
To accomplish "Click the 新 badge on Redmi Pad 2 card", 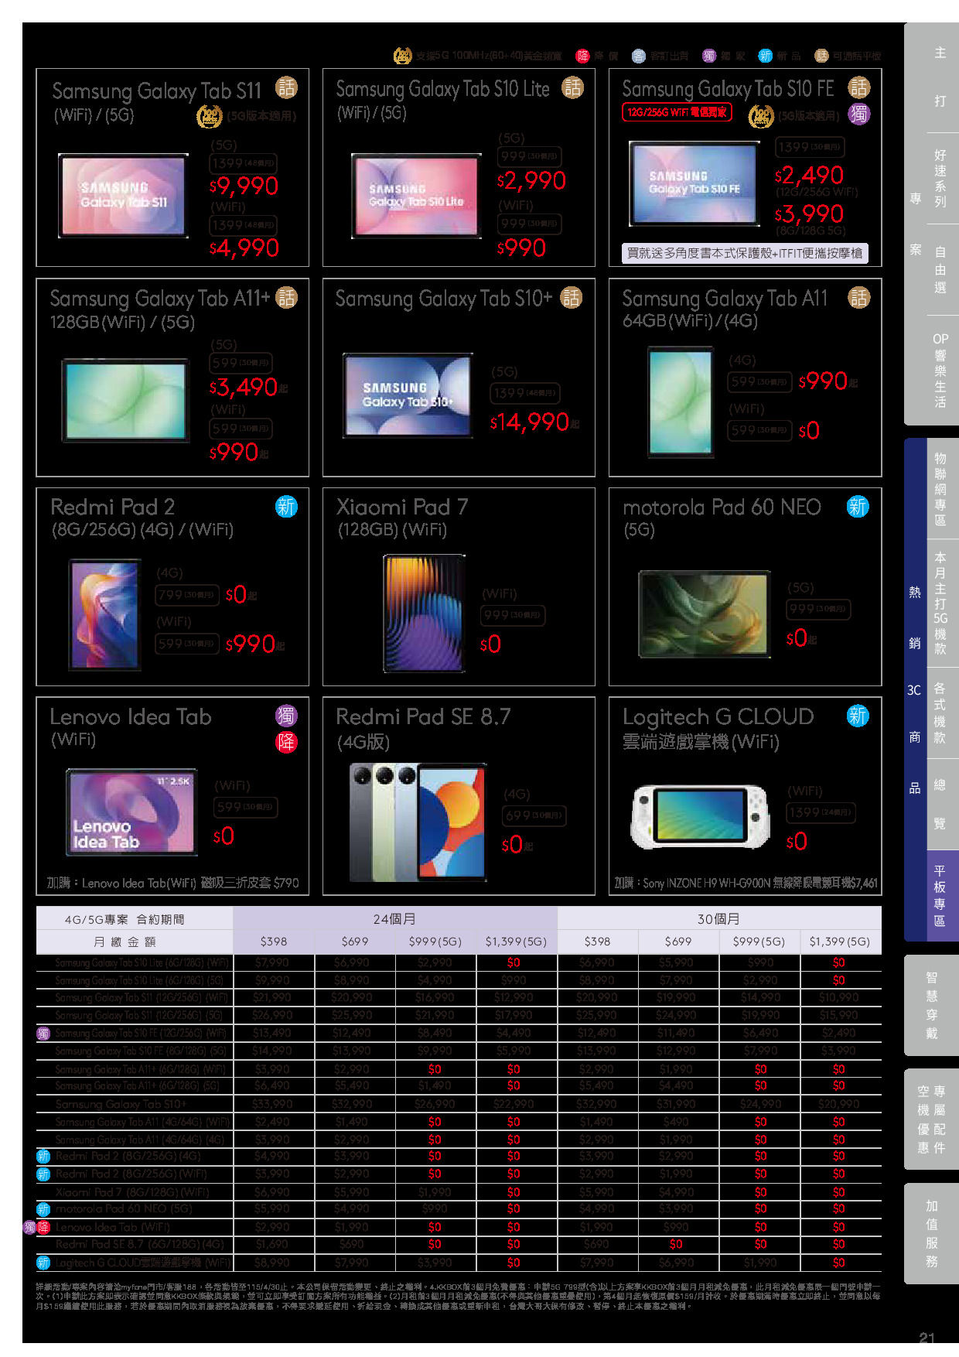I will click(x=286, y=507).
